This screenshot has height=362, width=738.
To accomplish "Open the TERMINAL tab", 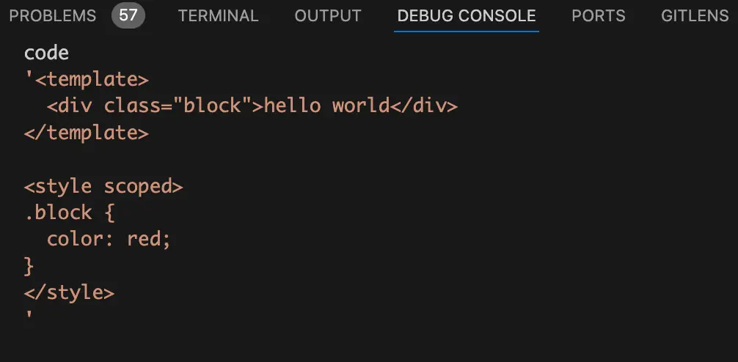I will 218,15.
